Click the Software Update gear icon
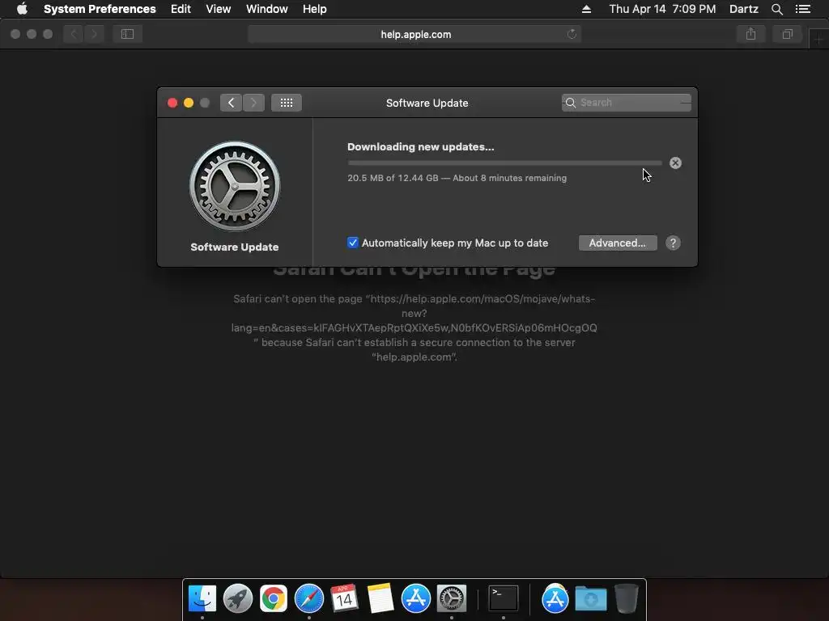 click(235, 186)
